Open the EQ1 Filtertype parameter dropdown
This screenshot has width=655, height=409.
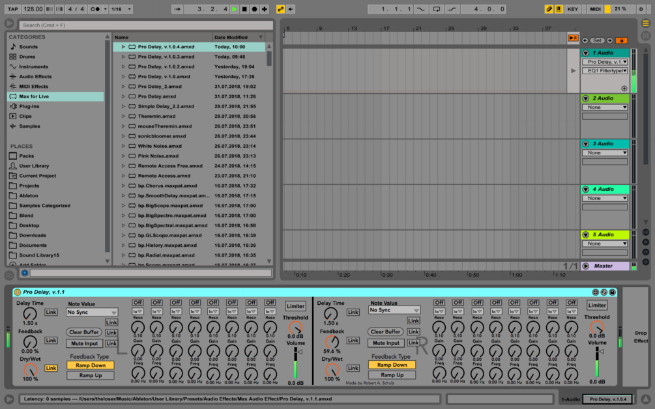click(x=605, y=71)
